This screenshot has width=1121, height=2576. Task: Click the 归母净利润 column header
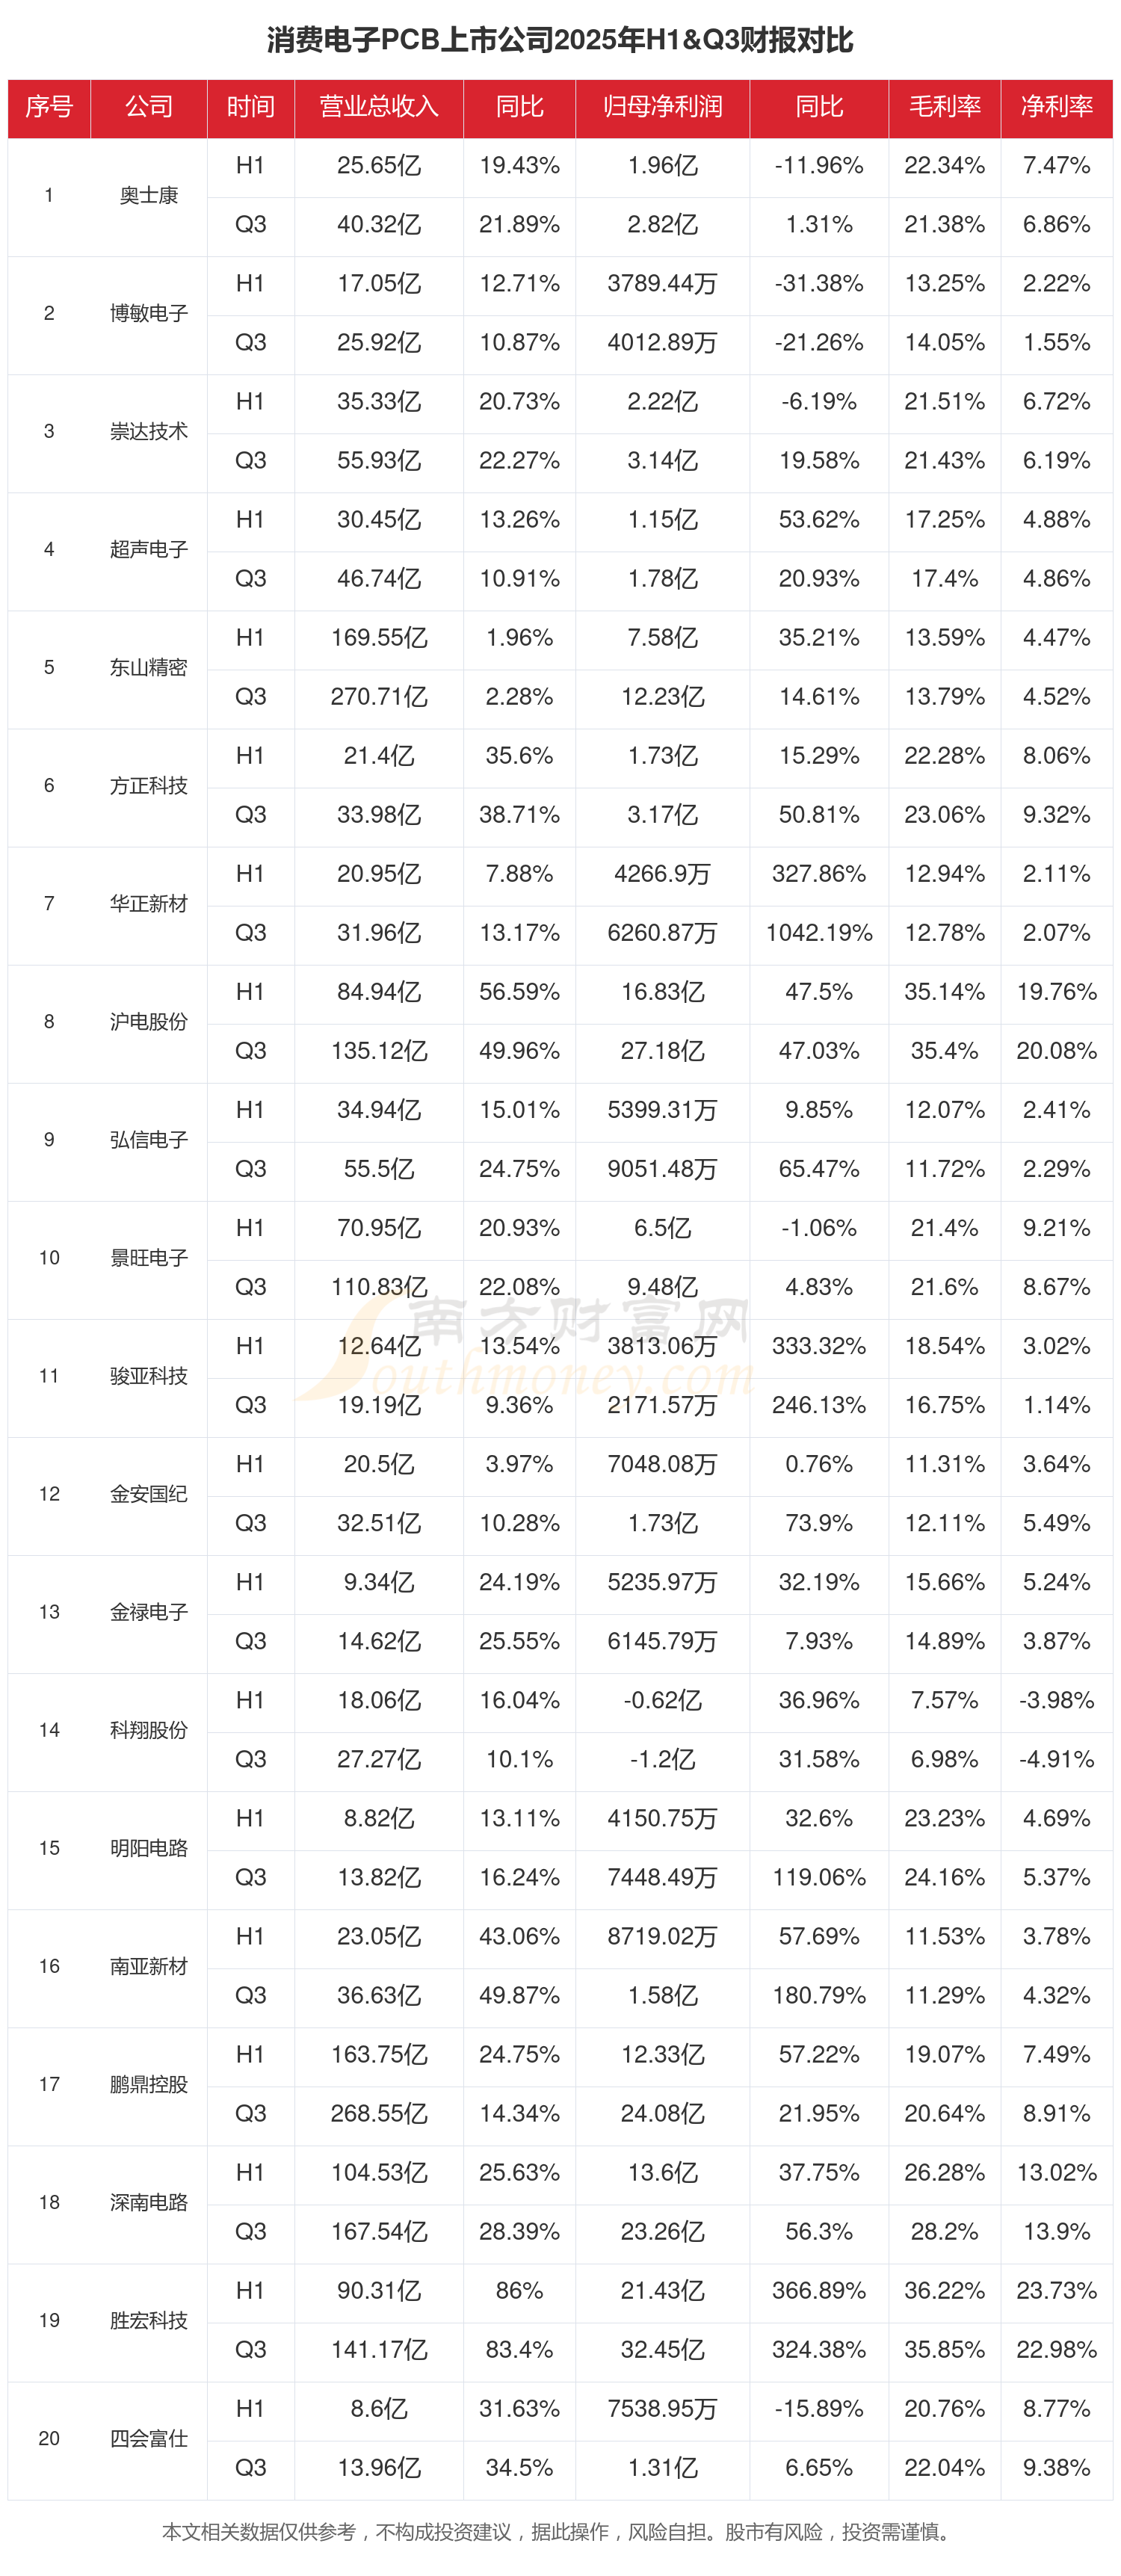662,107
